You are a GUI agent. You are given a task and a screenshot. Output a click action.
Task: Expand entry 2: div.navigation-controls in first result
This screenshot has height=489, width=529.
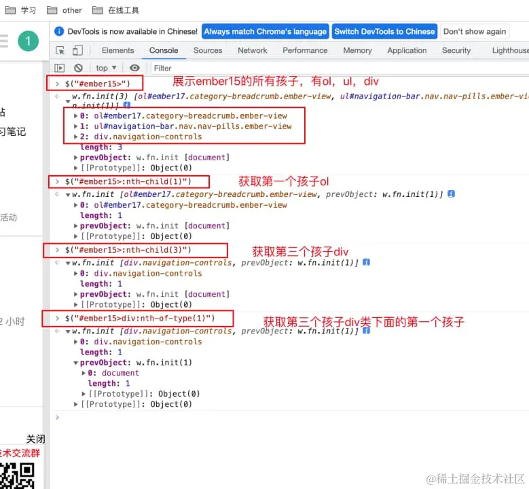[75, 137]
